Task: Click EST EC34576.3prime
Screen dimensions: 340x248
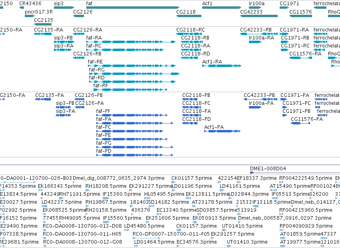Action: [x=197, y=242]
